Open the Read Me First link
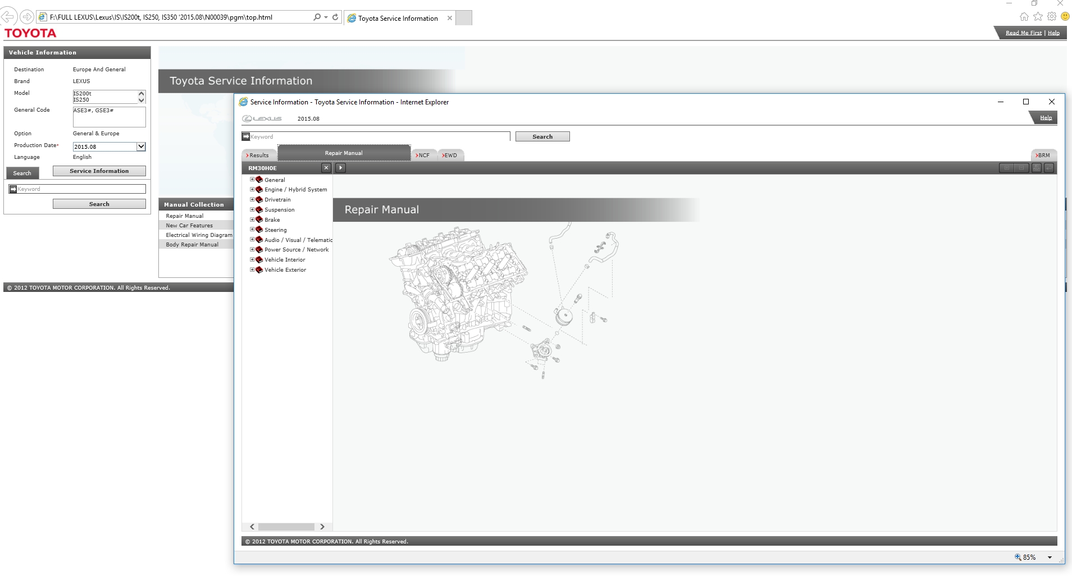The width and height of the screenshot is (1072, 576). point(1023,33)
